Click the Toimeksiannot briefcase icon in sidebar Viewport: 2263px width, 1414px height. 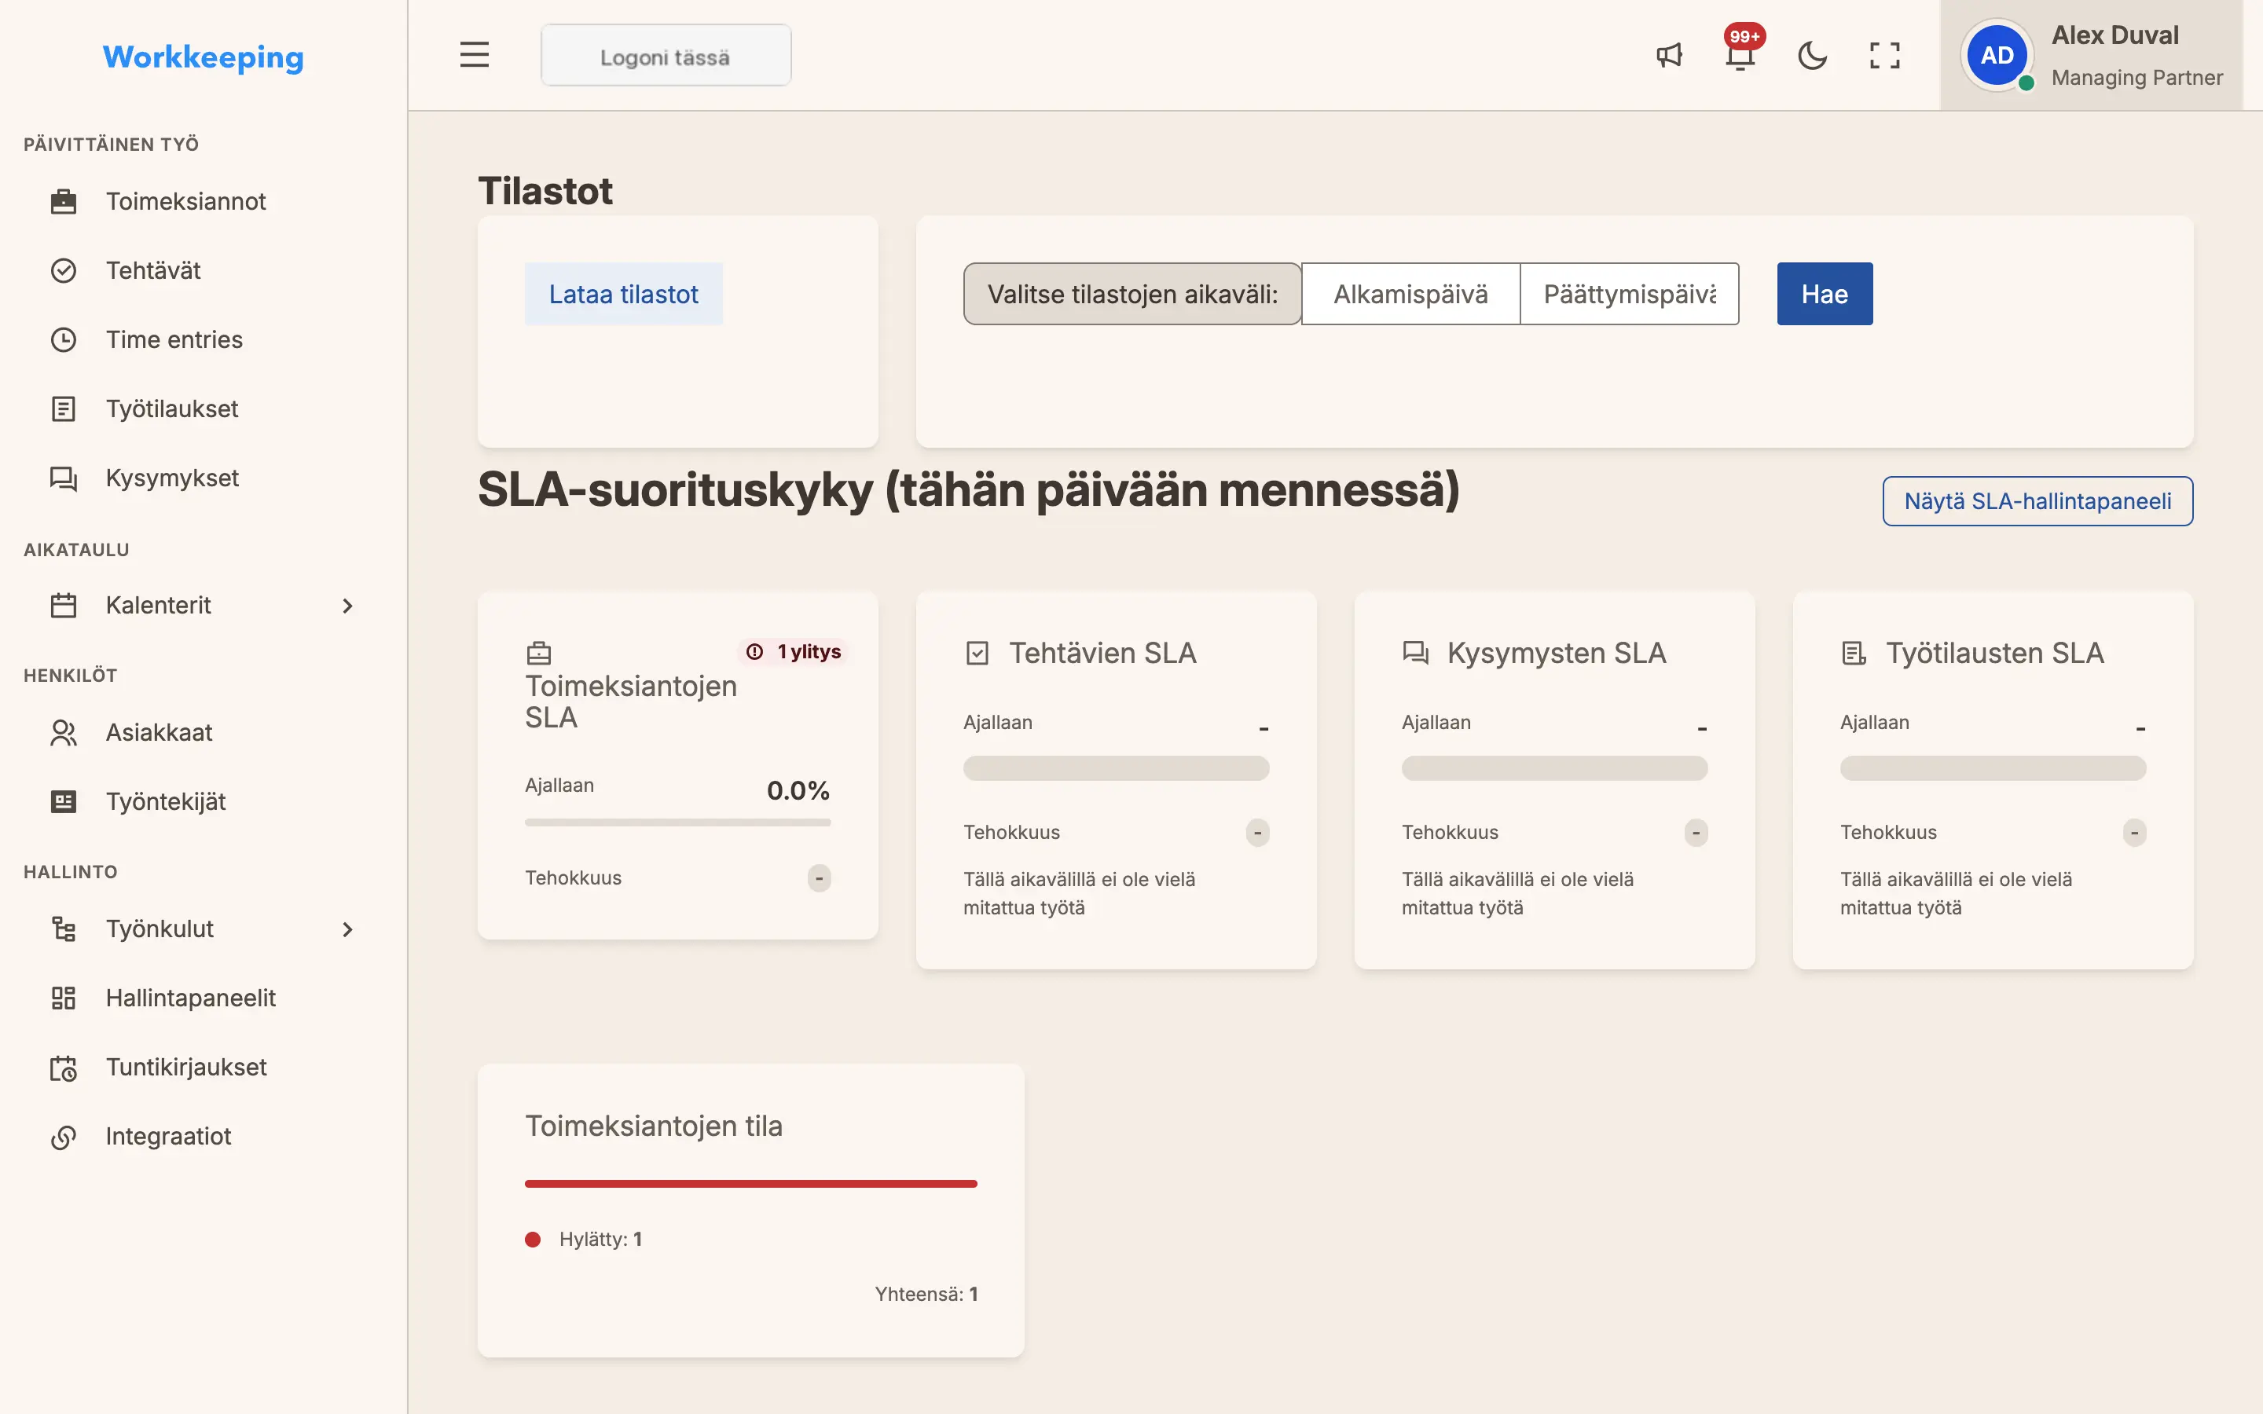[64, 201]
